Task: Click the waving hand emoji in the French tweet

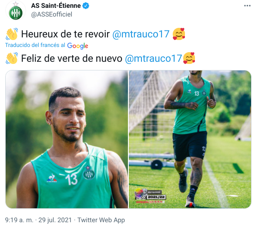Action: (12, 34)
